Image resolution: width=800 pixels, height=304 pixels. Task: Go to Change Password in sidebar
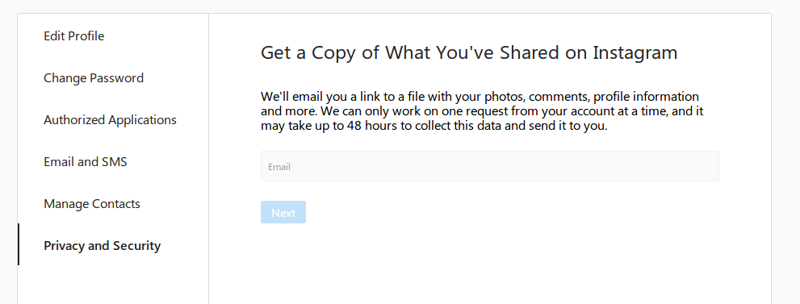(94, 78)
